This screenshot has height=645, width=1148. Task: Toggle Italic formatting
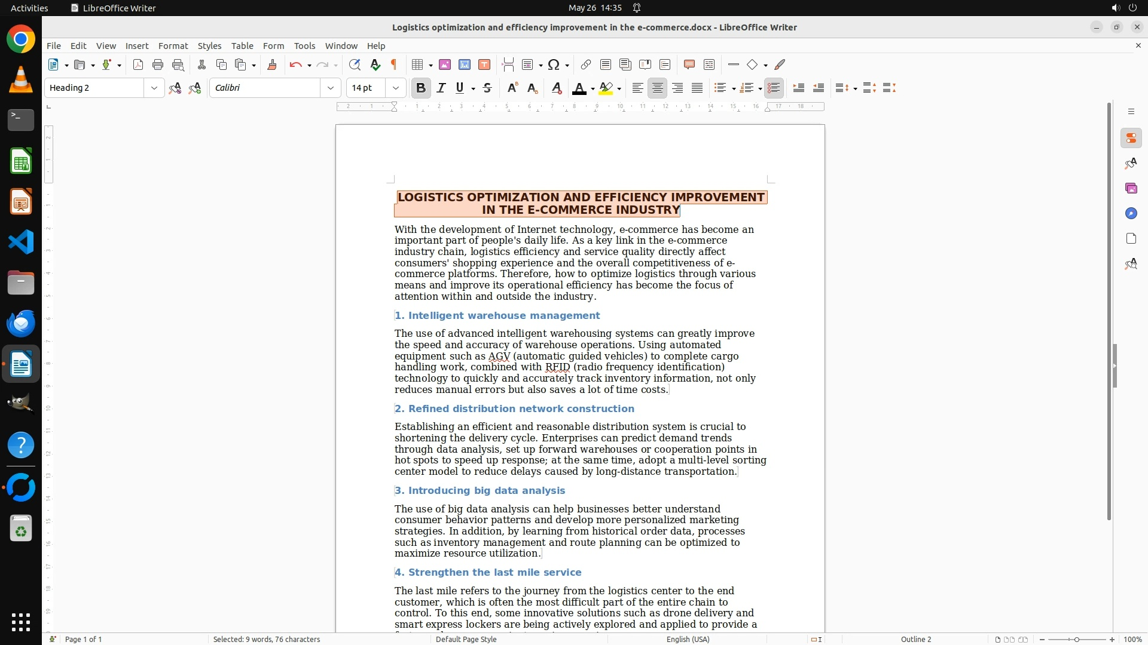point(441,88)
